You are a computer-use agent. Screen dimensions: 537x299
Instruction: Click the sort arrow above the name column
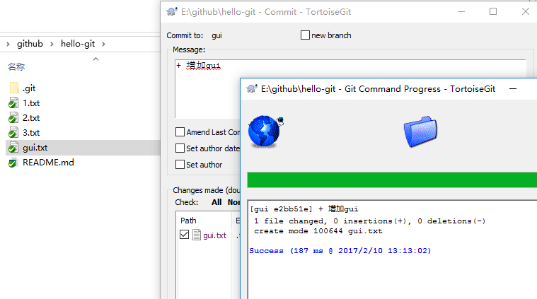tap(96, 59)
